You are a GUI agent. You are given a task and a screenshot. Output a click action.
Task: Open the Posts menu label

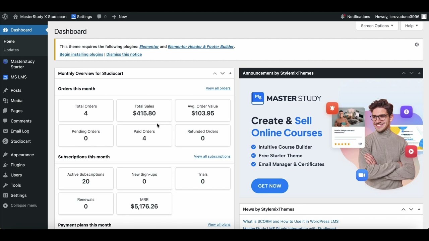pos(16,90)
